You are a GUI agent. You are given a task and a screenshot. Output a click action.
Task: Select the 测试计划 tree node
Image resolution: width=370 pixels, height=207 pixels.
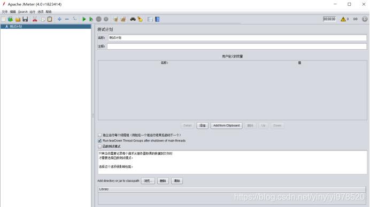[16, 27]
